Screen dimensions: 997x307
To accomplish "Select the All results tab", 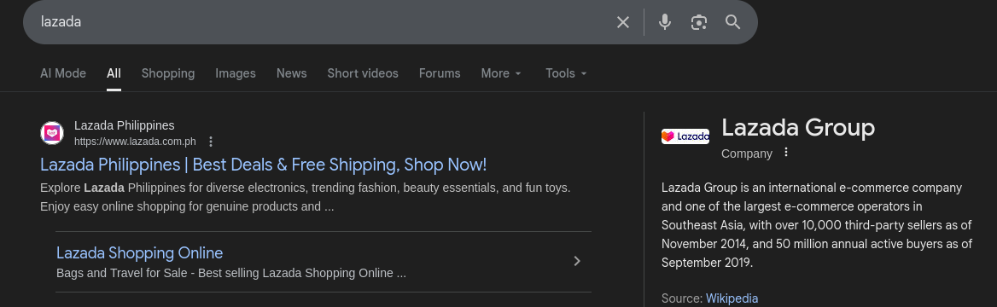I will pos(114,73).
